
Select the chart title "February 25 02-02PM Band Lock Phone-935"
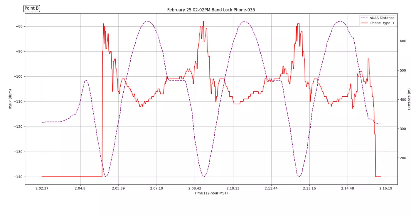pos(211,10)
